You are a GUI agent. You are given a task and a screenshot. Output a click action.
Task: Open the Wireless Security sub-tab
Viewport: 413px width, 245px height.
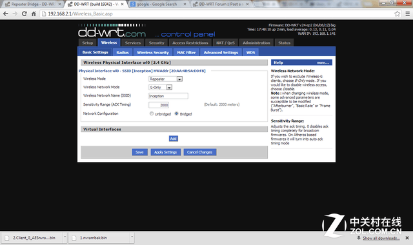point(153,52)
